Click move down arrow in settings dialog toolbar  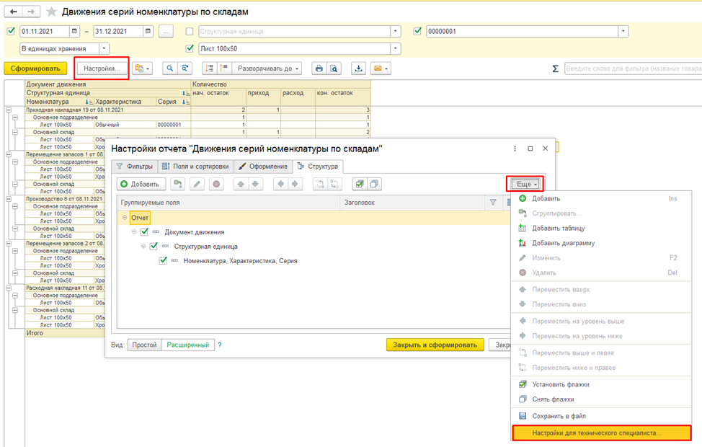255,184
